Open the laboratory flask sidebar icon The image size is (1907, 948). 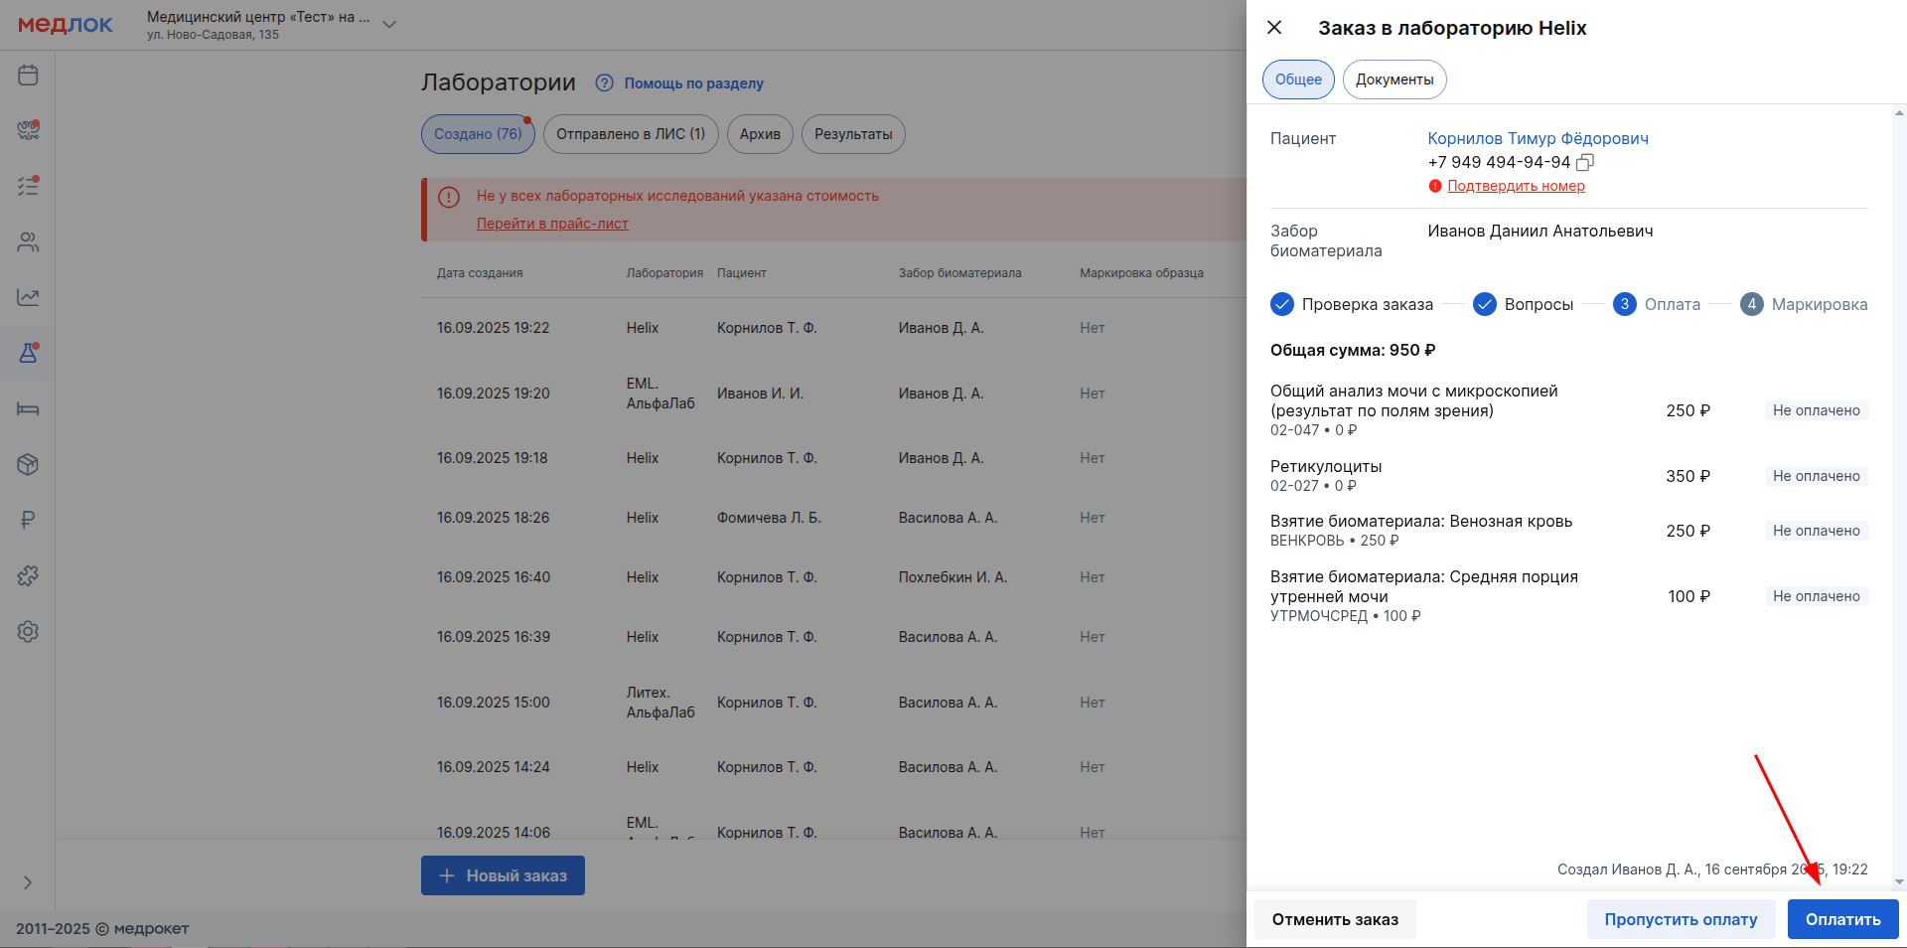28,353
